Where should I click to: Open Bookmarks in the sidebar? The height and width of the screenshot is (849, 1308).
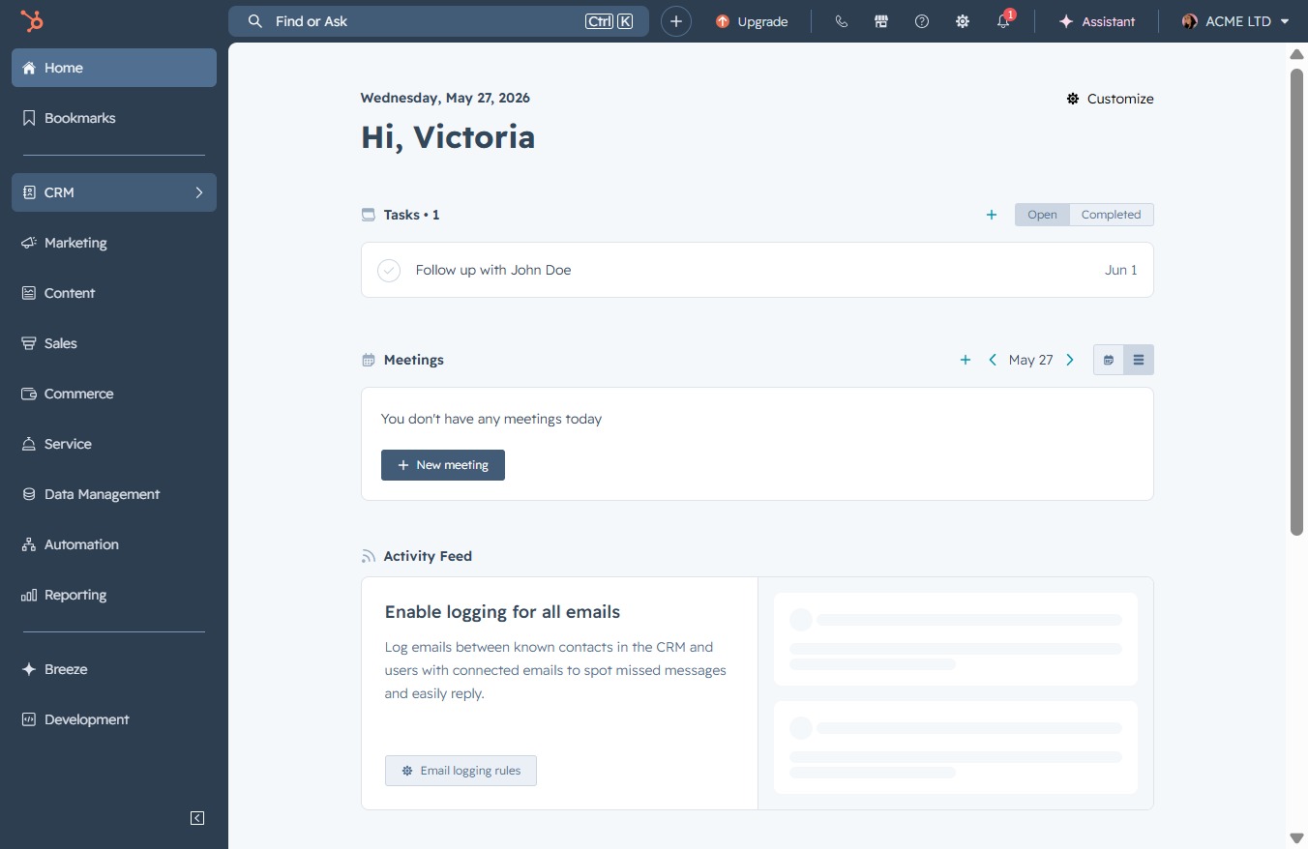click(x=114, y=118)
